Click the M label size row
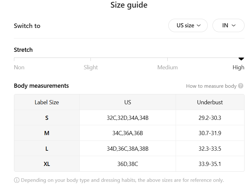The image size is (249, 192). [x=47, y=133]
